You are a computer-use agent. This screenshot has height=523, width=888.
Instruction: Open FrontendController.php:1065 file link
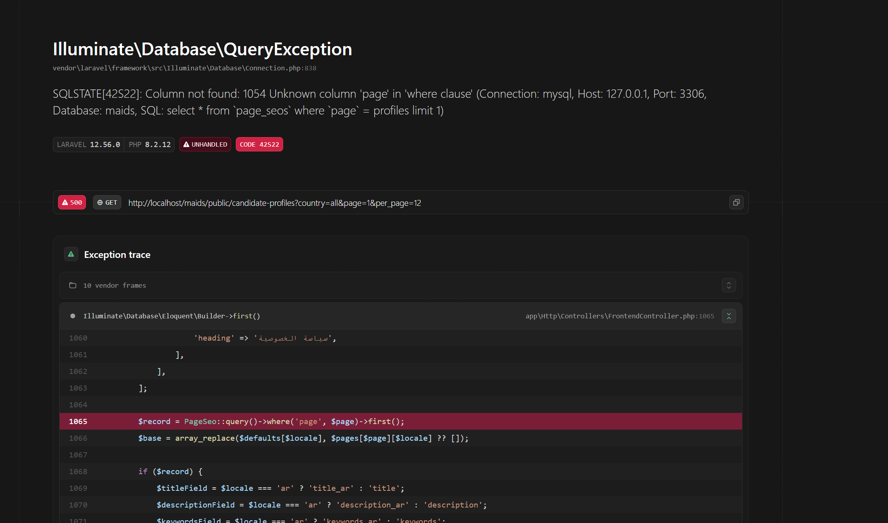(619, 316)
